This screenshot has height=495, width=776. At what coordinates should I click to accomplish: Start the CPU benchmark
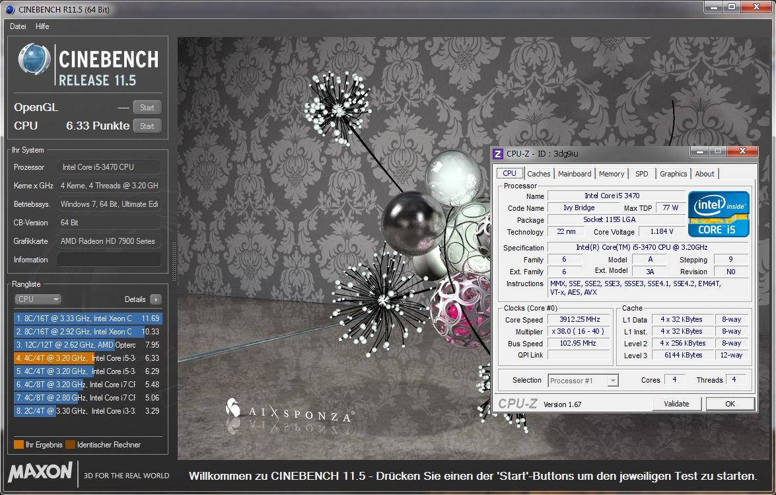[x=147, y=126]
